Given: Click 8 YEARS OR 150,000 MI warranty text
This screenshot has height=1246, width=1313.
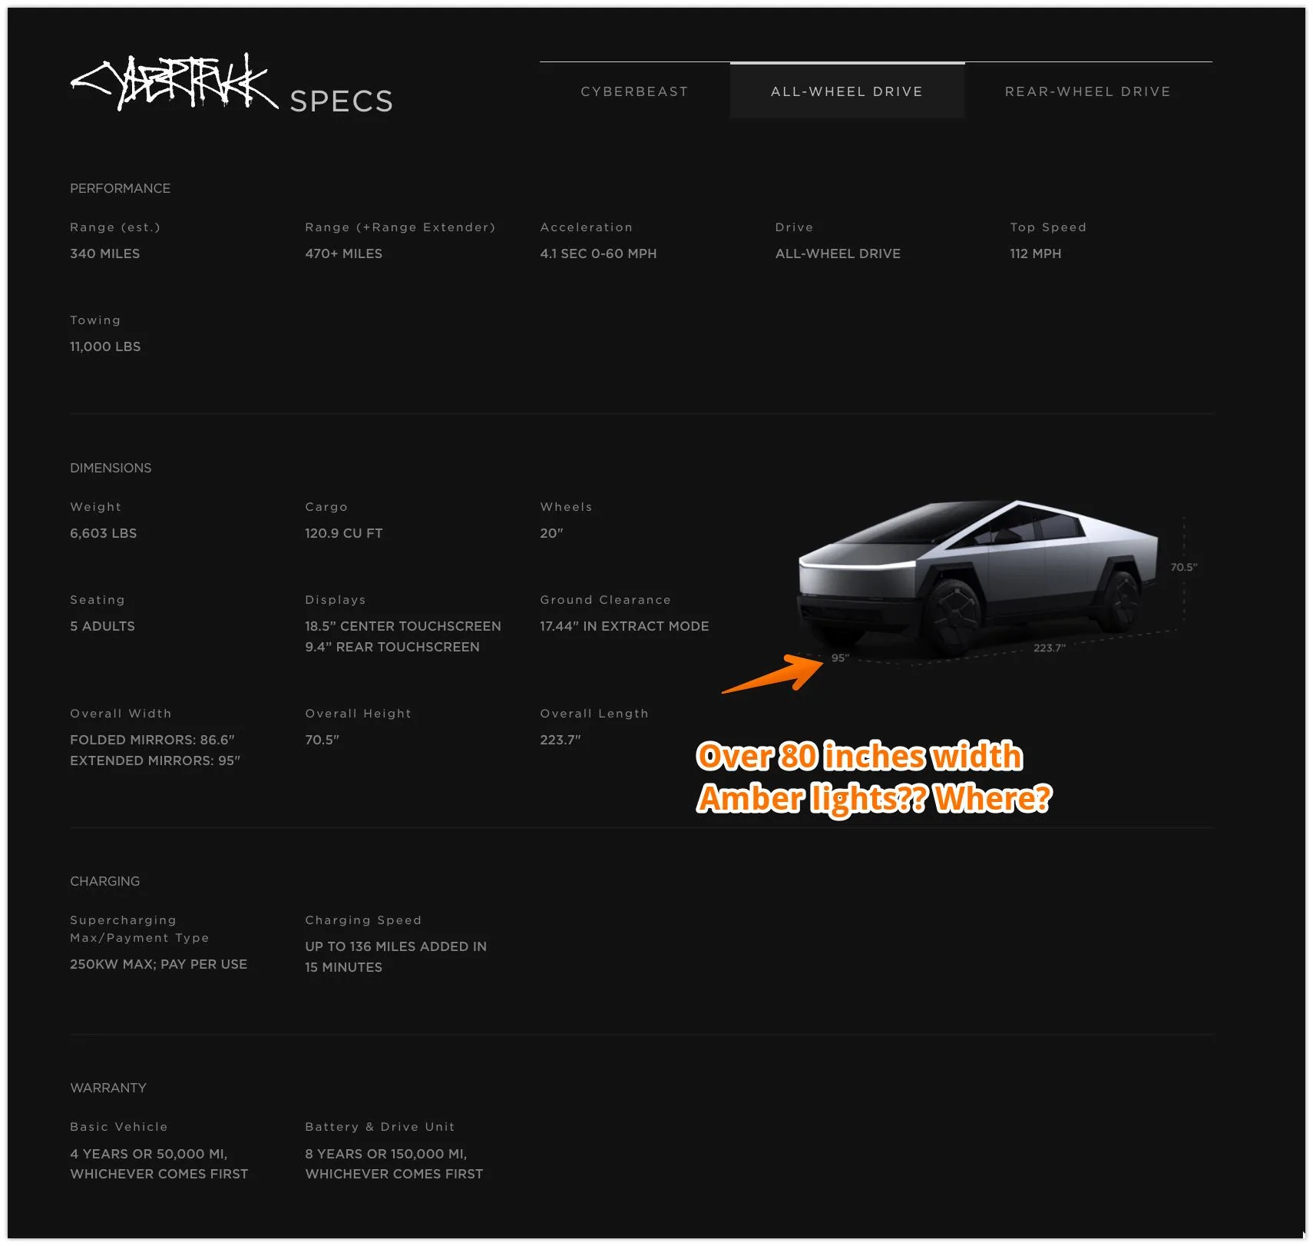Looking at the screenshot, I should [386, 1154].
